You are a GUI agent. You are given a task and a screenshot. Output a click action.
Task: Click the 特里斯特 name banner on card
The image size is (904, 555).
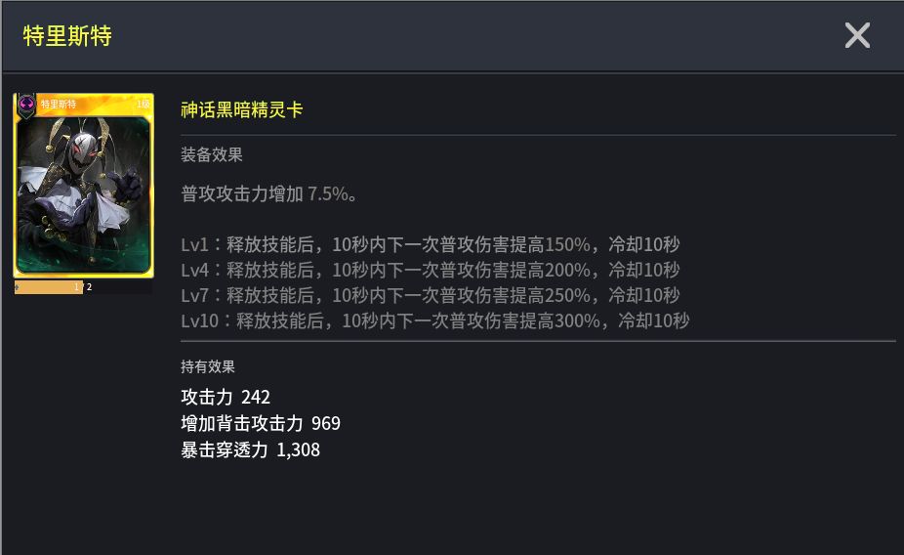pos(59,104)
